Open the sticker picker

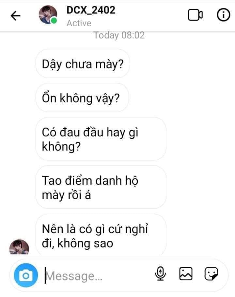pyautogui.click(x=211, y=274)
